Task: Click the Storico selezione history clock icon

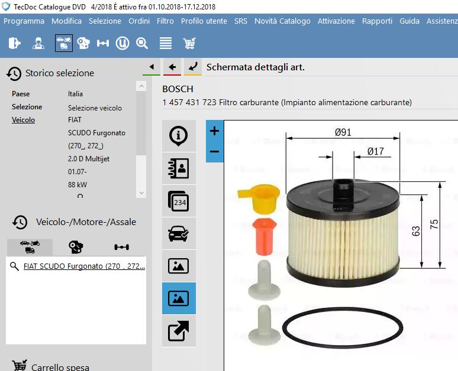Action: pos(14,73)
